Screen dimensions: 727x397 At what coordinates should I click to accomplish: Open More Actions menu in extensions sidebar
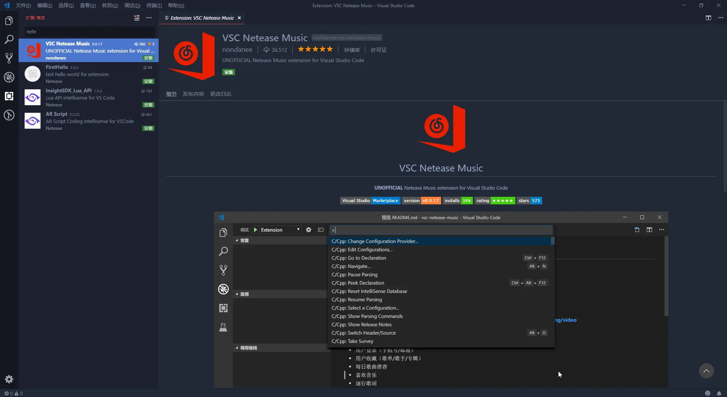click(x=149, y=18)
